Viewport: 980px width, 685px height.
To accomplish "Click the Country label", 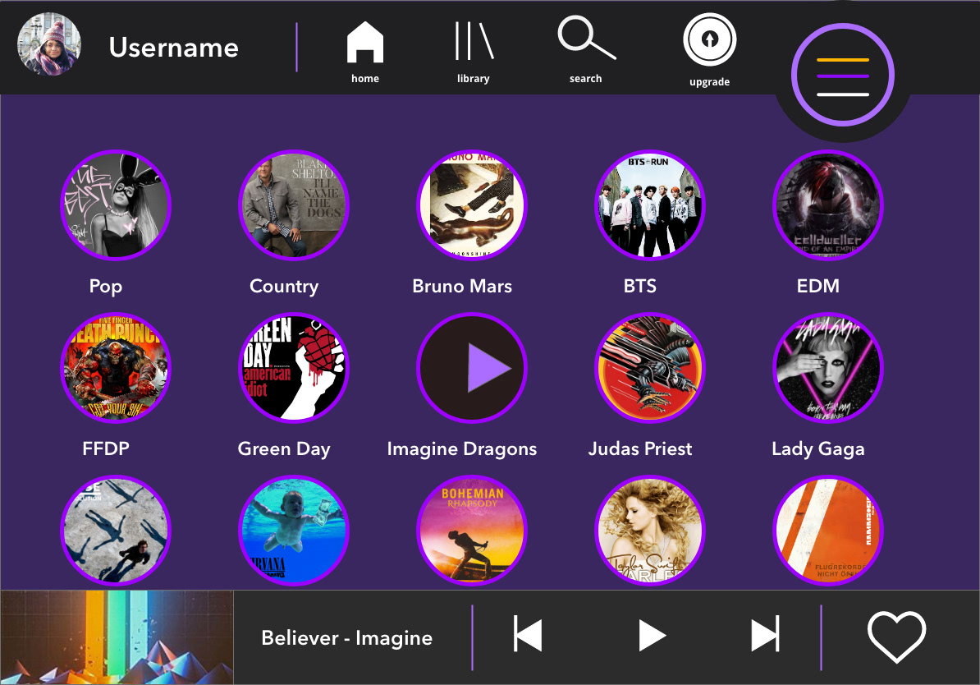I will click(x=284, y=287).
